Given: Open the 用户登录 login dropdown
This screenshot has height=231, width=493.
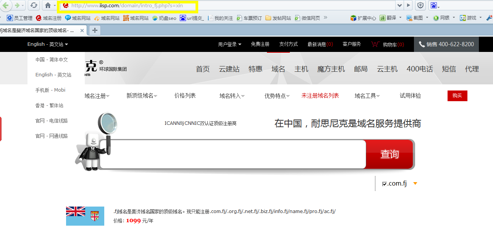Looking at the screenshot, I should [229, 44].
